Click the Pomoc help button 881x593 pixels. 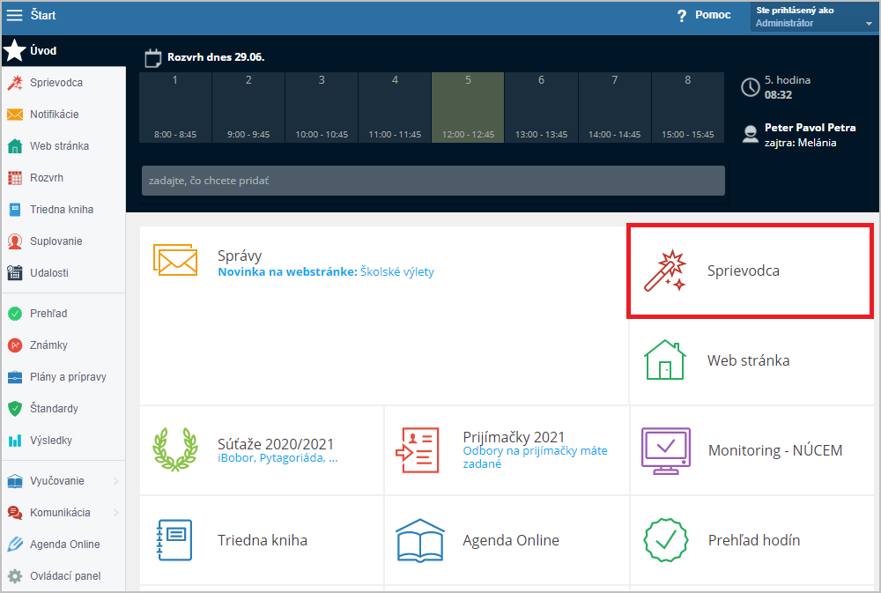[x=703, y=16]
